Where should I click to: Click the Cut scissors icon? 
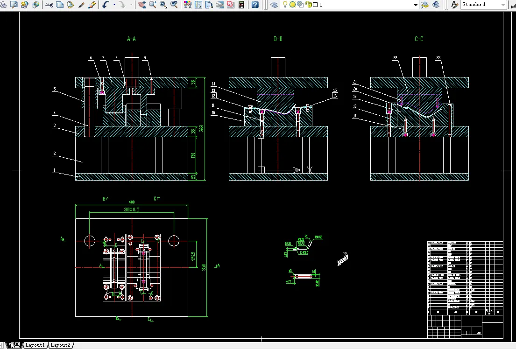coord(49,5)
